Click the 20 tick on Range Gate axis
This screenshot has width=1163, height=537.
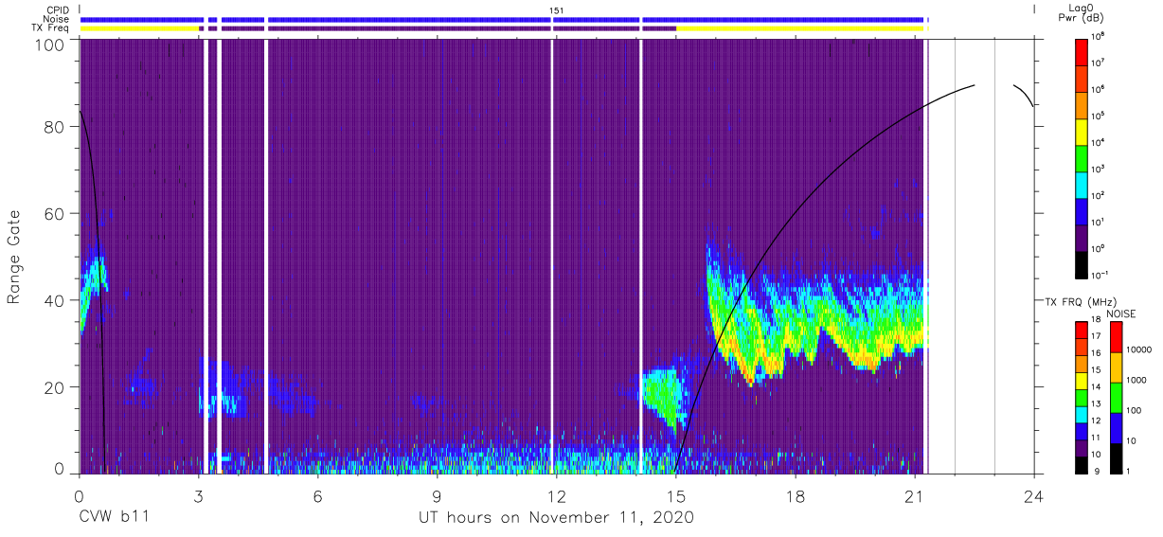click(x=54, y=386)
